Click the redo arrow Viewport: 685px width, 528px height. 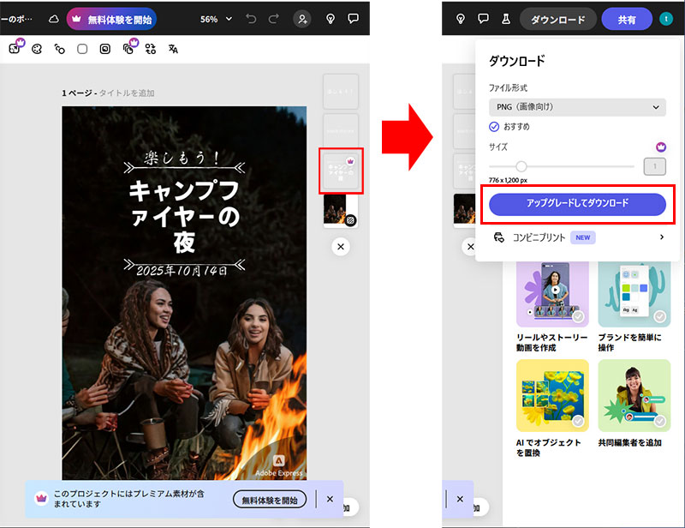(273, 18)
